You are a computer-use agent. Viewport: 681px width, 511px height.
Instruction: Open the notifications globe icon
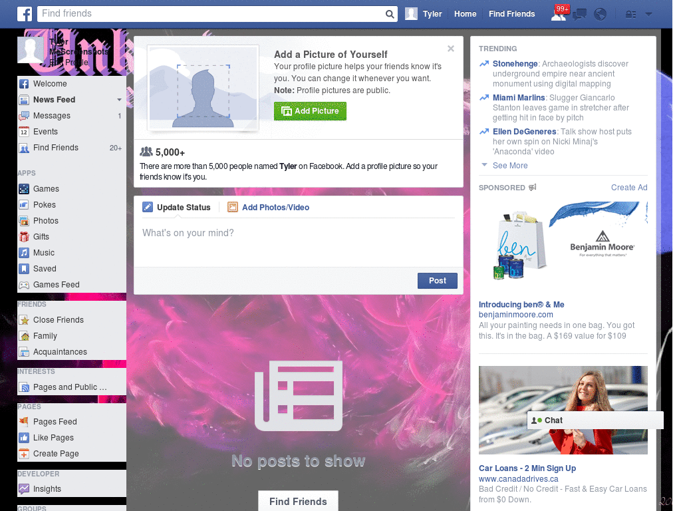(x=601, y=15)
